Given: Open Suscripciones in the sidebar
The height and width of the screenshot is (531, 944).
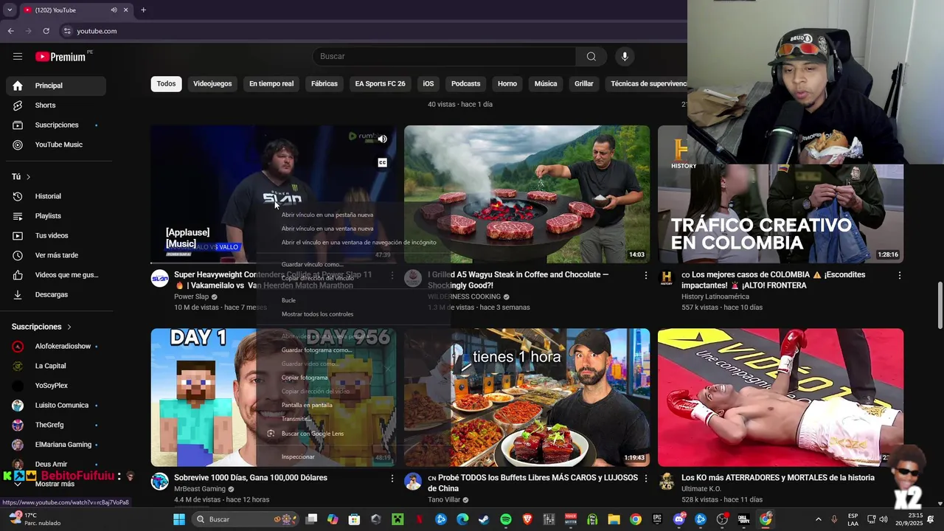Looking at the screenshot, I should [x=56, y=125].
